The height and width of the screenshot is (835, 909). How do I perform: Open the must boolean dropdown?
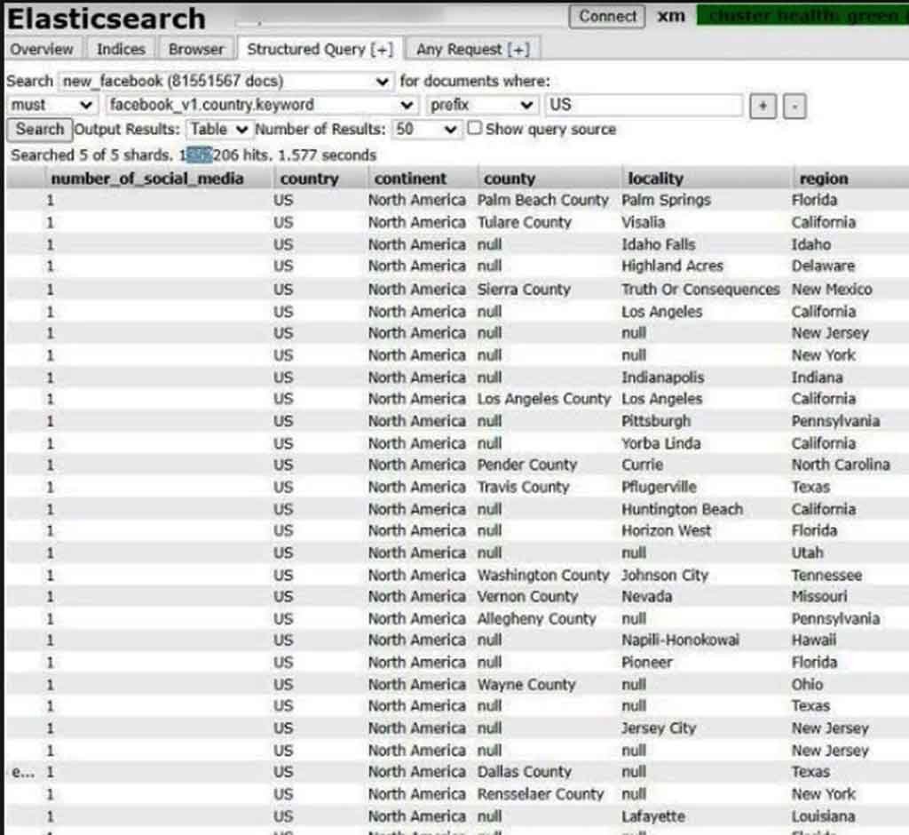tap(51, 105)
